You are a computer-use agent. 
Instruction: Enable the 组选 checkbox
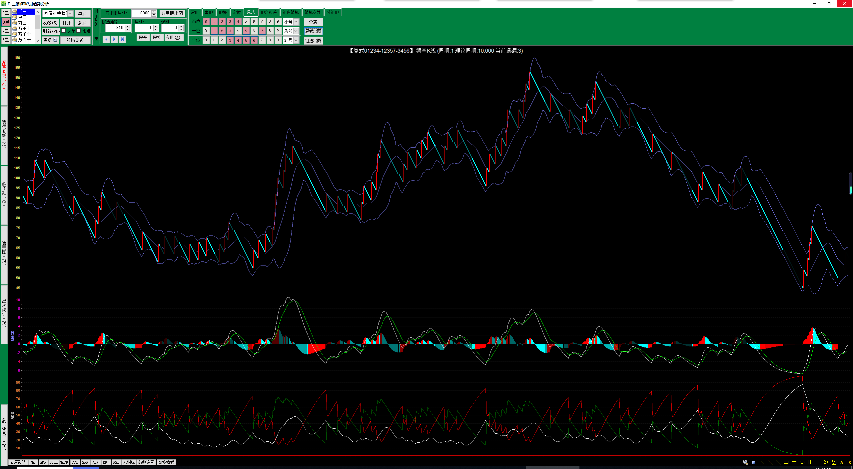[x=79, y=31]
